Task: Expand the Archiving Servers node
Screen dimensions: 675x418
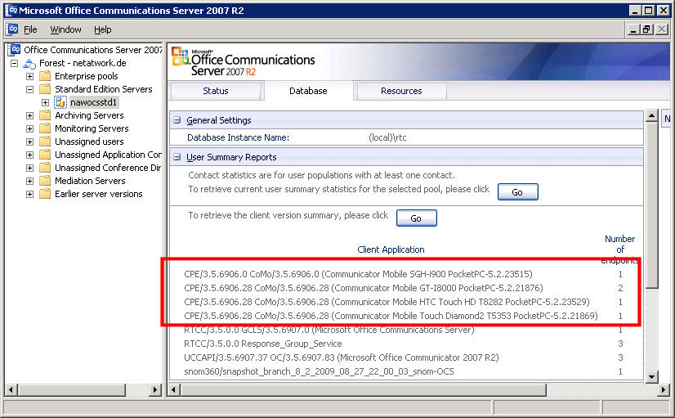Action: click(x=29, y=115)
